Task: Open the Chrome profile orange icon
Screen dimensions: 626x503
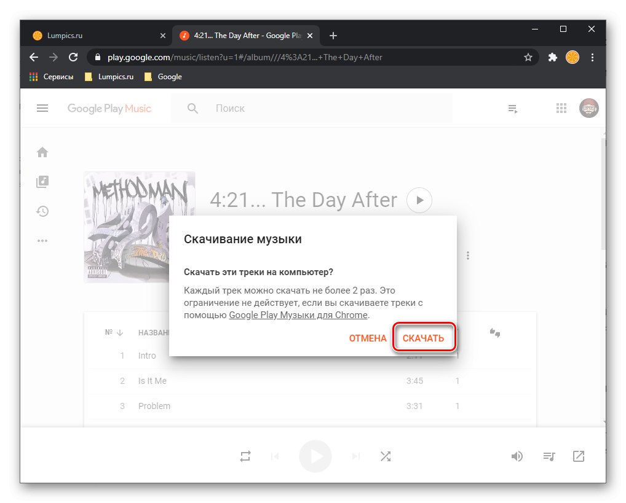Action: coord(573,57)
